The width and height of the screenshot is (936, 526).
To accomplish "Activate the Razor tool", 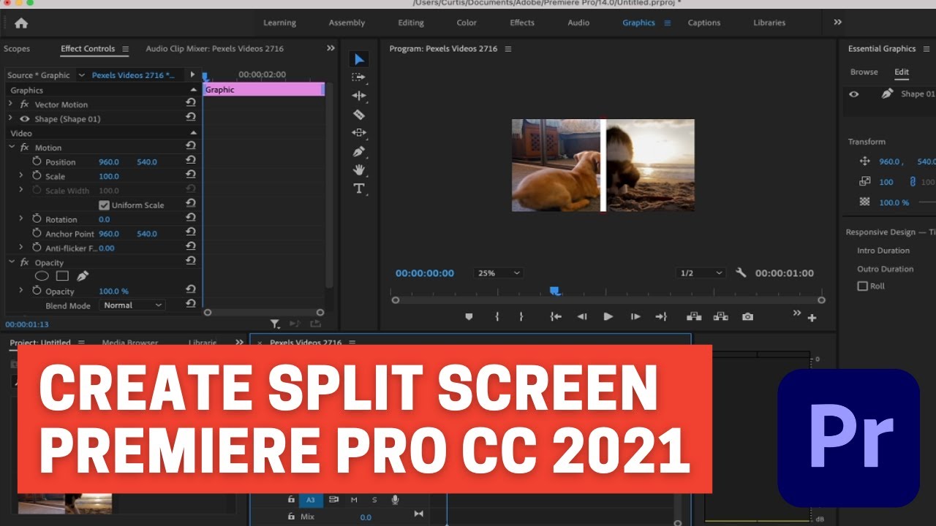I will [359, 114].
